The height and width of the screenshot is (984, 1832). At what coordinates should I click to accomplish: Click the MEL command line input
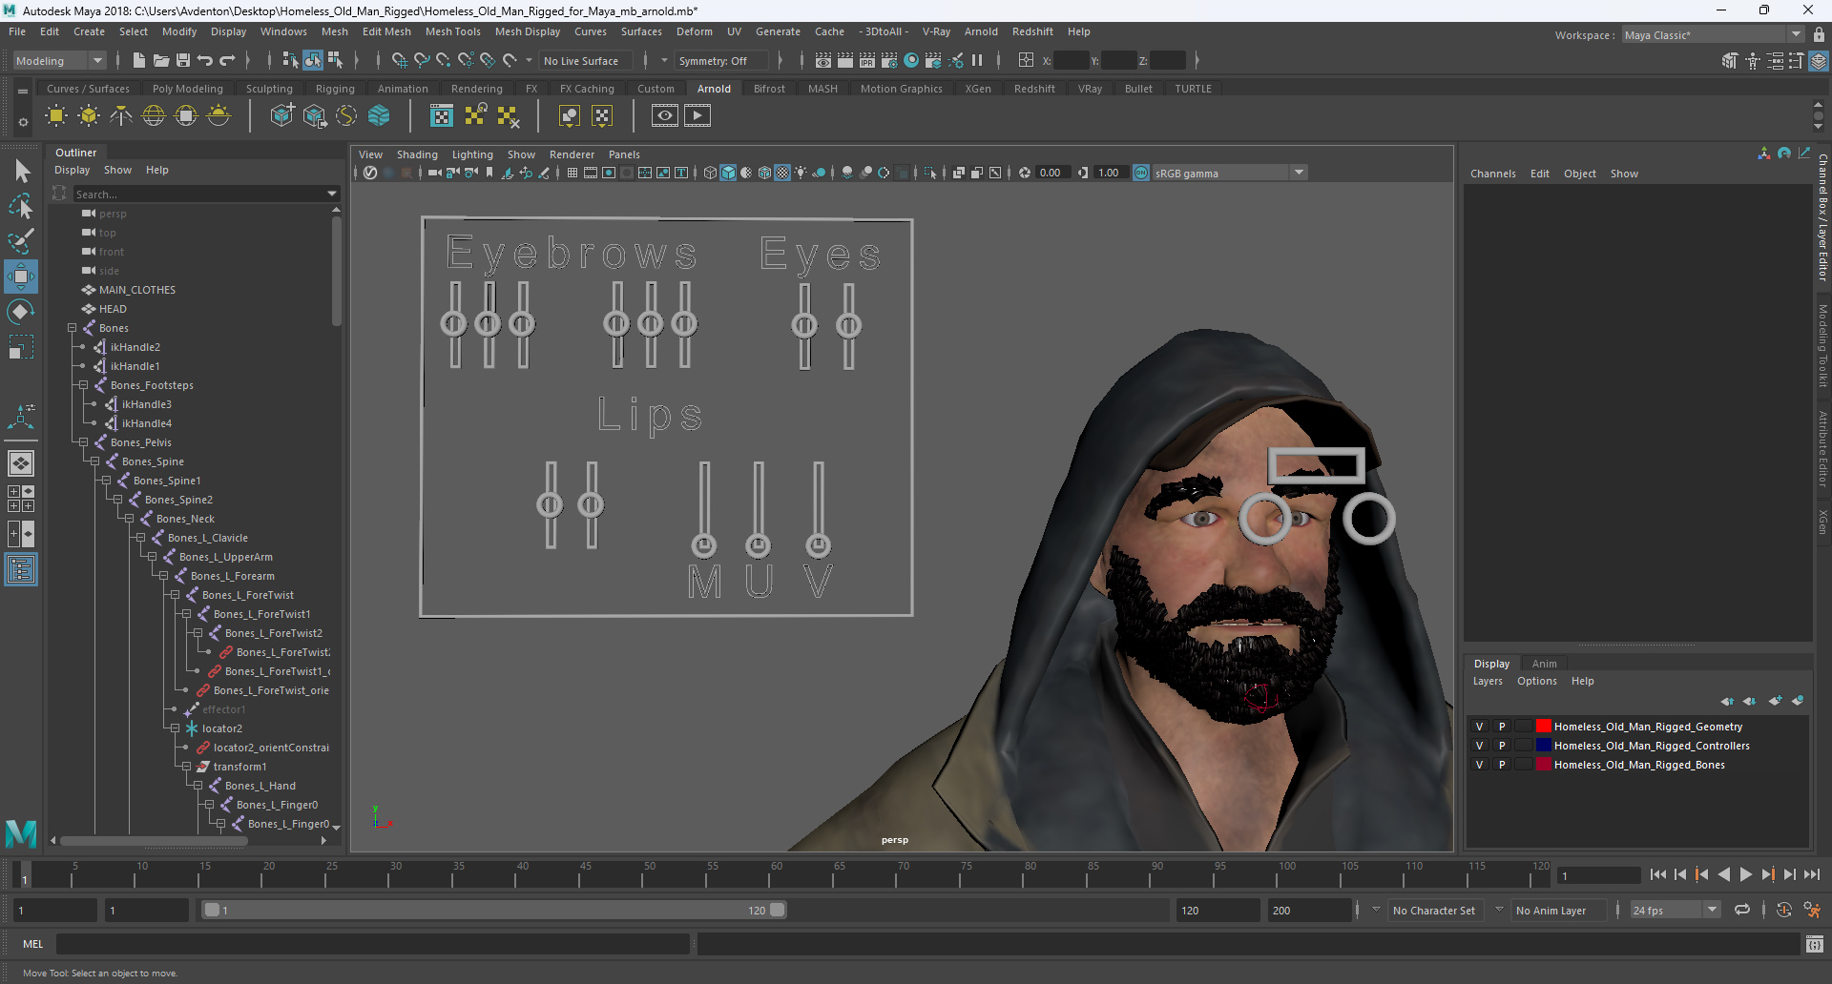coord(372,944)
